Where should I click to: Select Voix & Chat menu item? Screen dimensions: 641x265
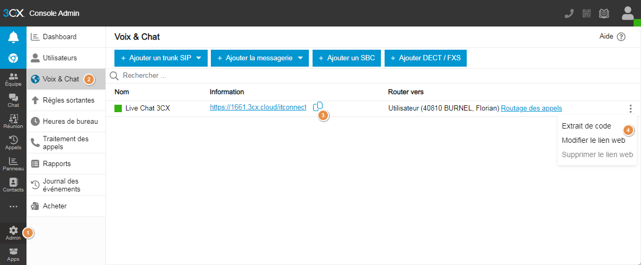click(66, 79)
